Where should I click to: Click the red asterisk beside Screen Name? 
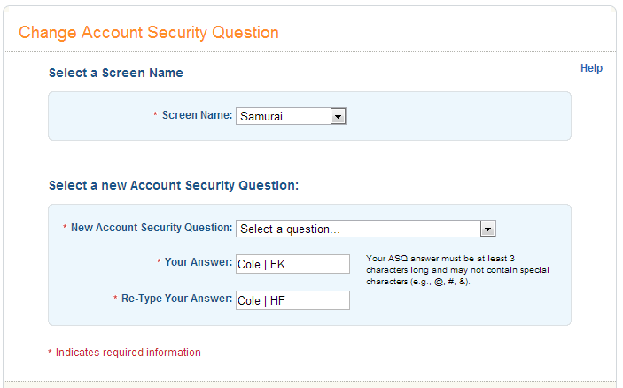155,116
